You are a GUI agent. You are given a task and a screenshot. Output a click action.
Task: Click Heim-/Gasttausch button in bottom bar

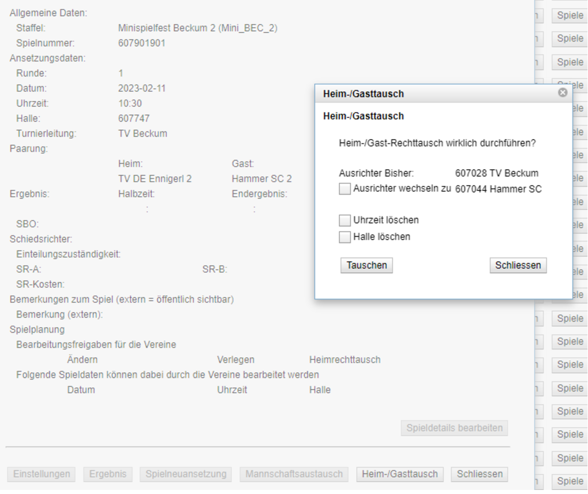tap(399, 474)
